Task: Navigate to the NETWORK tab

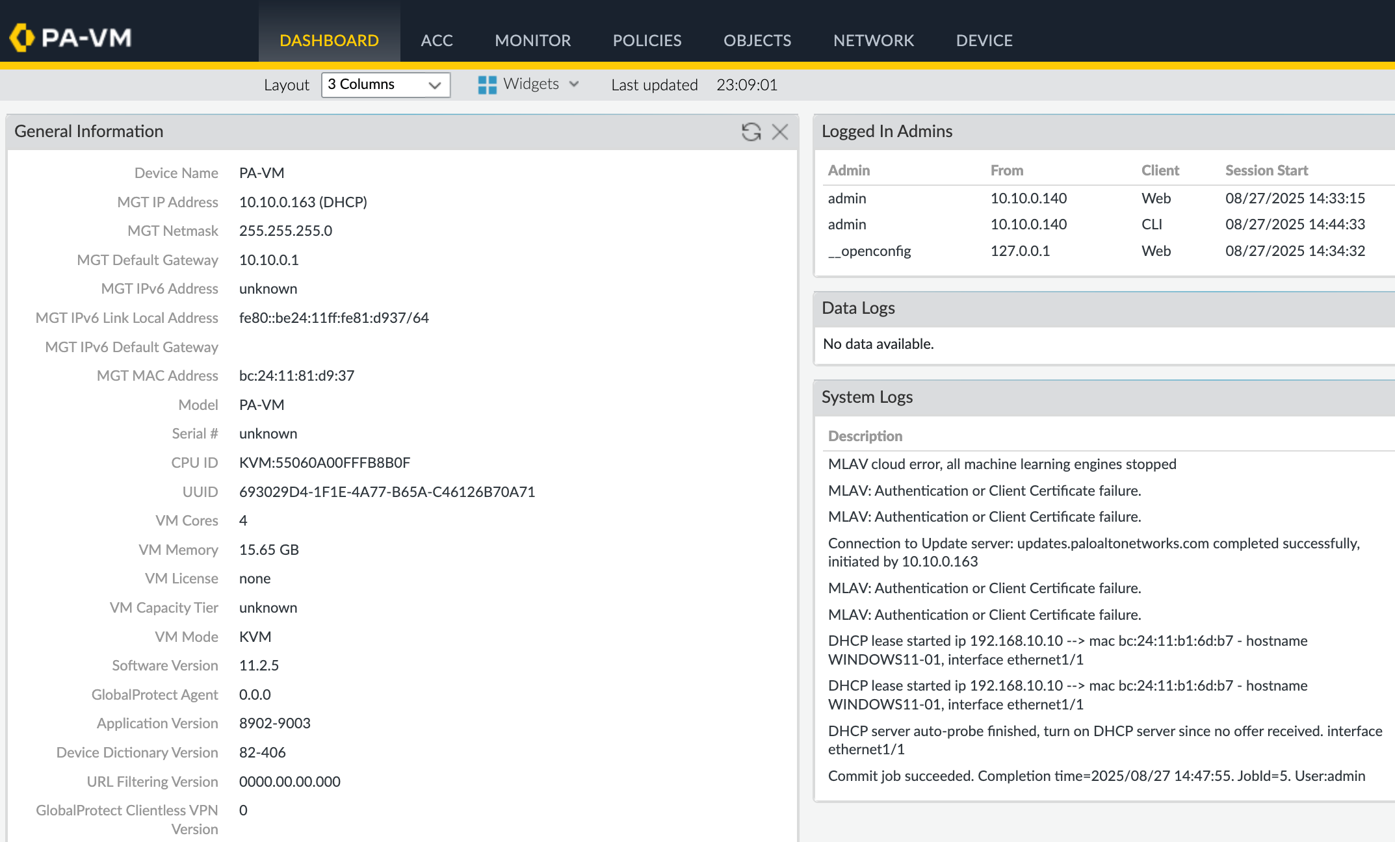Action: (x=873, y=40)
